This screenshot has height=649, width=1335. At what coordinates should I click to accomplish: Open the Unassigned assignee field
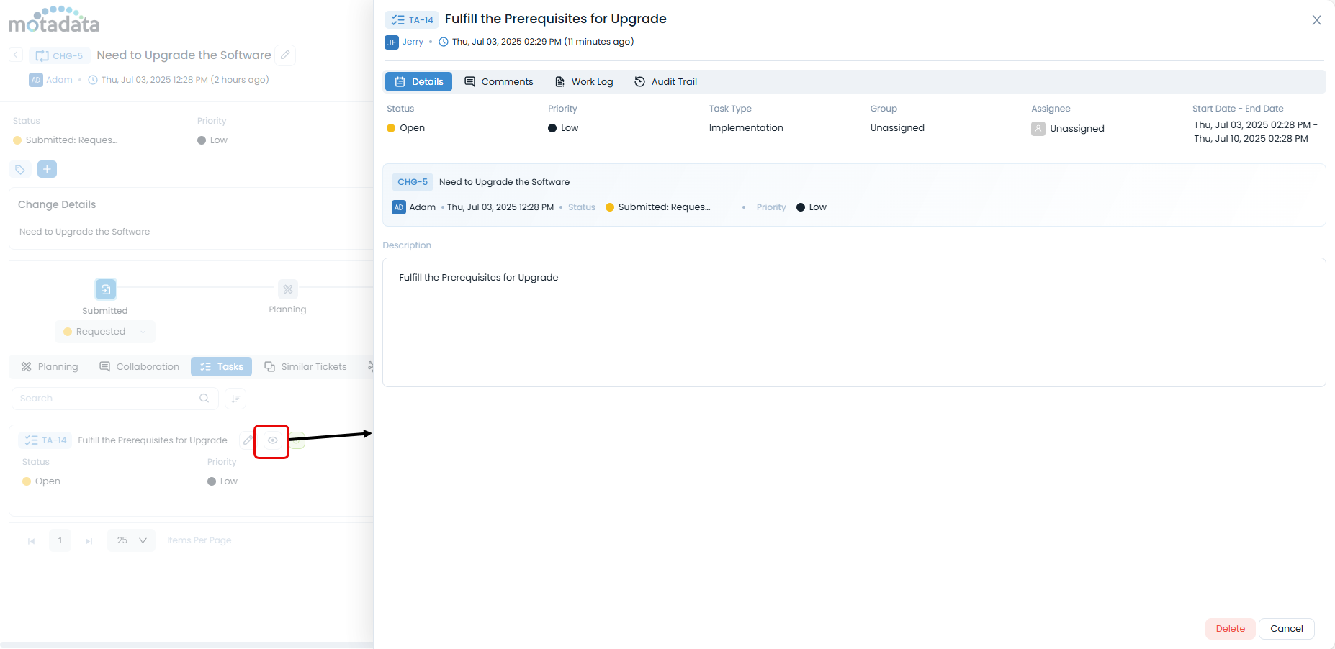tap(1076, 129)
